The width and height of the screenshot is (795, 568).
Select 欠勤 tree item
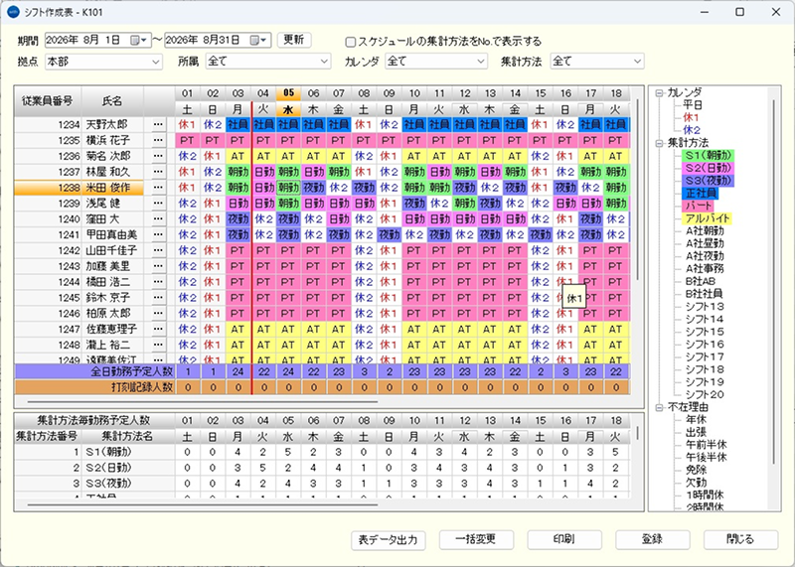[x=696, y=483]
